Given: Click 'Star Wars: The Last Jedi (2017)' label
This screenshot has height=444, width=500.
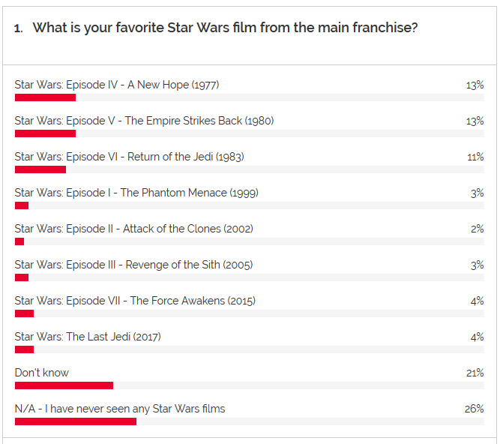Looking at the screenshot, I should click(x=88, y=337).
